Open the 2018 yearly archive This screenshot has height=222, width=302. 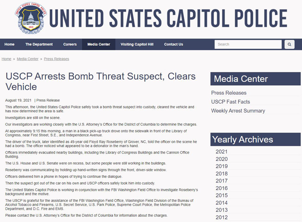(x=221, y=174)
